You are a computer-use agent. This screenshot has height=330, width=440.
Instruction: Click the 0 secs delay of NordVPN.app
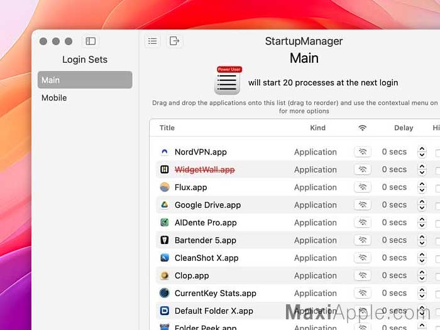tap(394, 152)
